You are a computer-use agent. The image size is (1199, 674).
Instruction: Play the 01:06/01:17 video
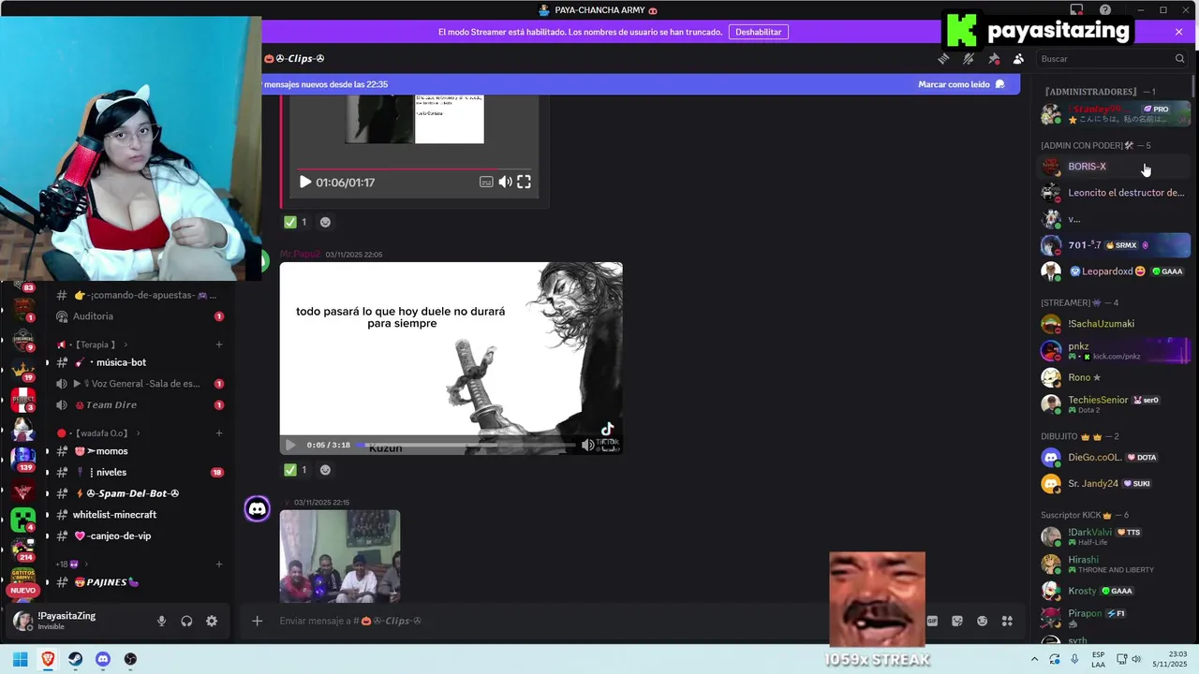pos(304,182)
